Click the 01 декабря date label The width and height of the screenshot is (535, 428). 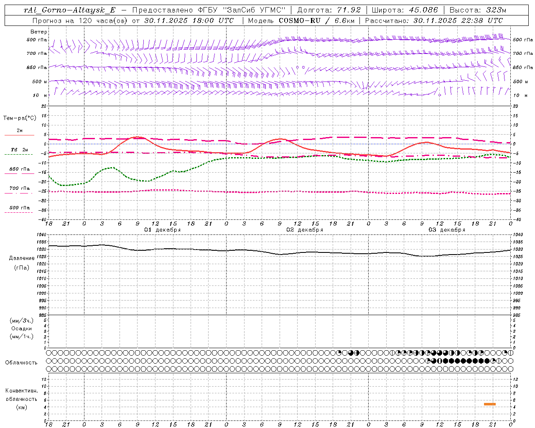162,230
